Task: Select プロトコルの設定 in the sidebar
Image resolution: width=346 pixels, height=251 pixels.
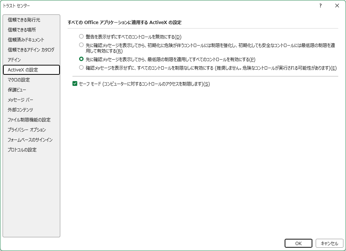Action: point(31,150)
